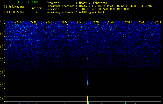Click the 0.8 kHz axis label

pos(2,73)
